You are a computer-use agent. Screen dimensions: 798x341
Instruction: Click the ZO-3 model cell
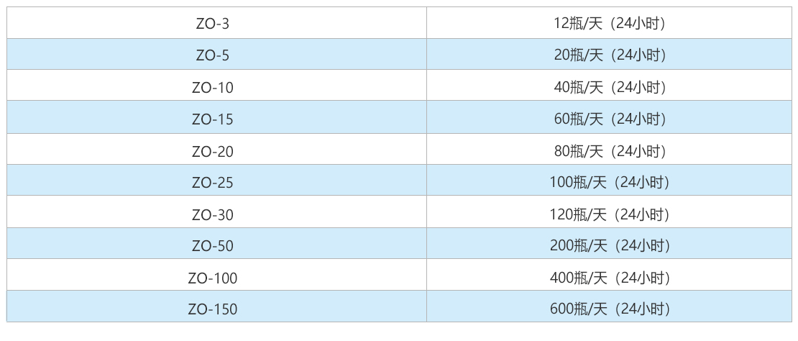pos(212,23)
